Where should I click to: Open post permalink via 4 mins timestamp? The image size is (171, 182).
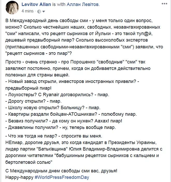[x=27, y=11]
